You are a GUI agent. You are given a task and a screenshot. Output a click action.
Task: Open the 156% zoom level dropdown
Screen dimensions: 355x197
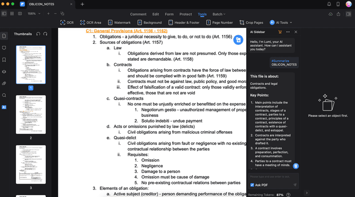pyautogui.click(x=34, y=14)
